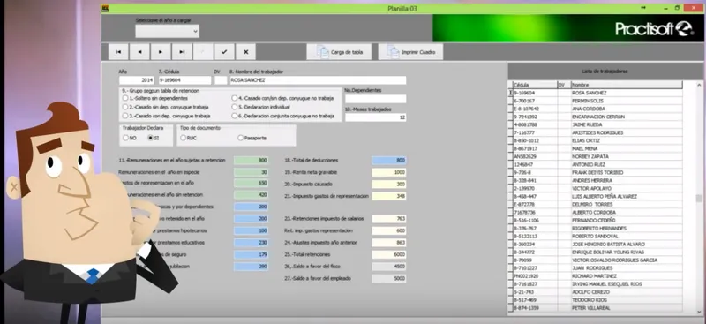Click the Nombre del trabajador field
This screenshot has height=324, width=706.
pos(318,80)
